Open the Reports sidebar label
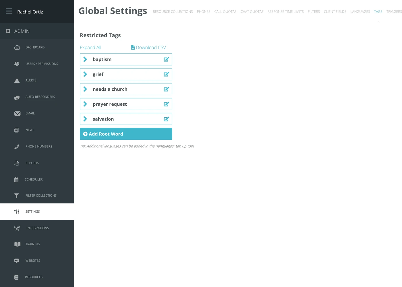This screenshot has width=402, height=287. coord(32,163)
